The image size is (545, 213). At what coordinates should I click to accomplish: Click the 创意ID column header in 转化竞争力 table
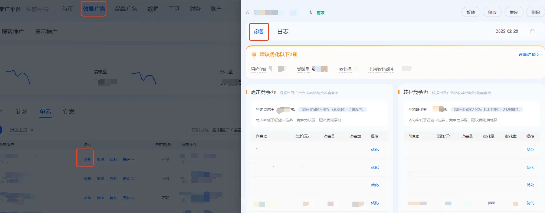pos(414,137)
